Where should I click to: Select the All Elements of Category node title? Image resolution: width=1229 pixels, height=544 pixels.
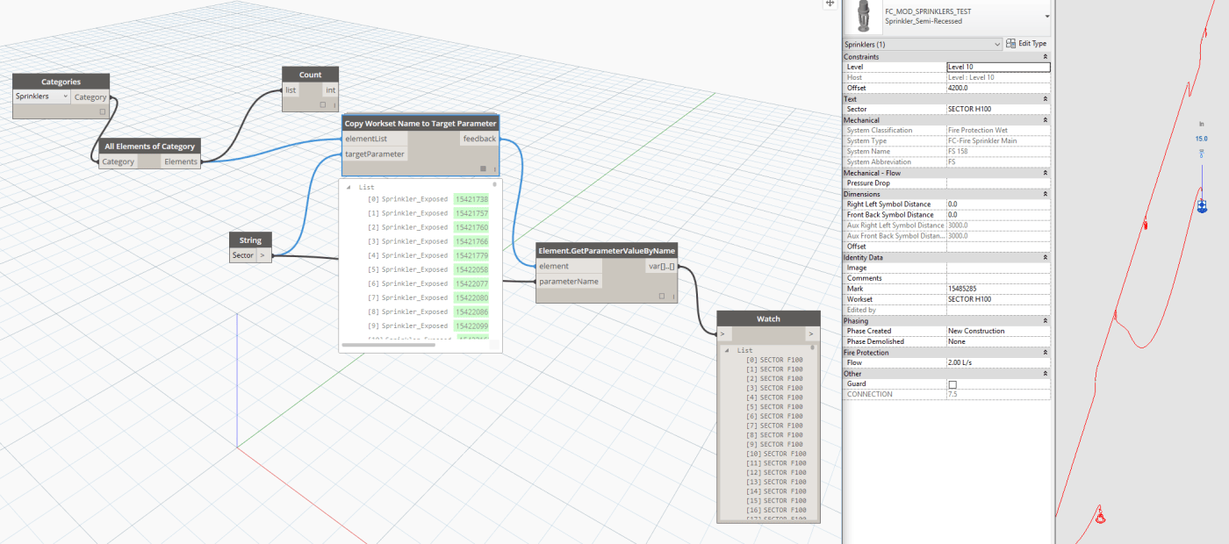[149, 147]
